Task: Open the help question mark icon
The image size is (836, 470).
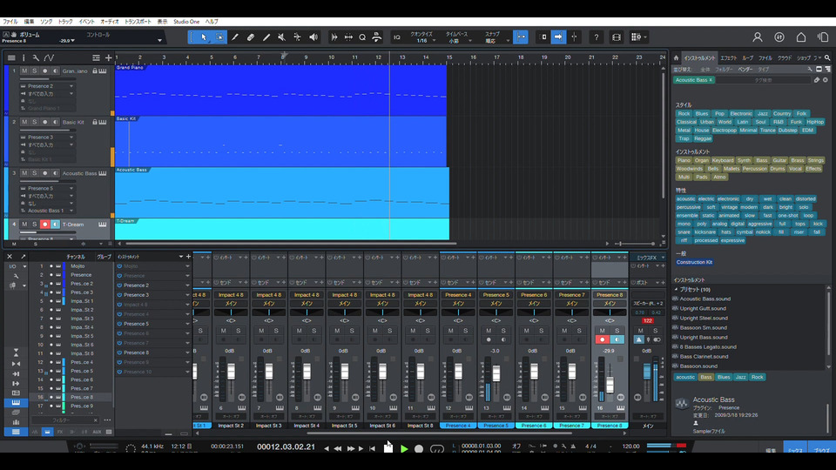Action: point(596,37)
